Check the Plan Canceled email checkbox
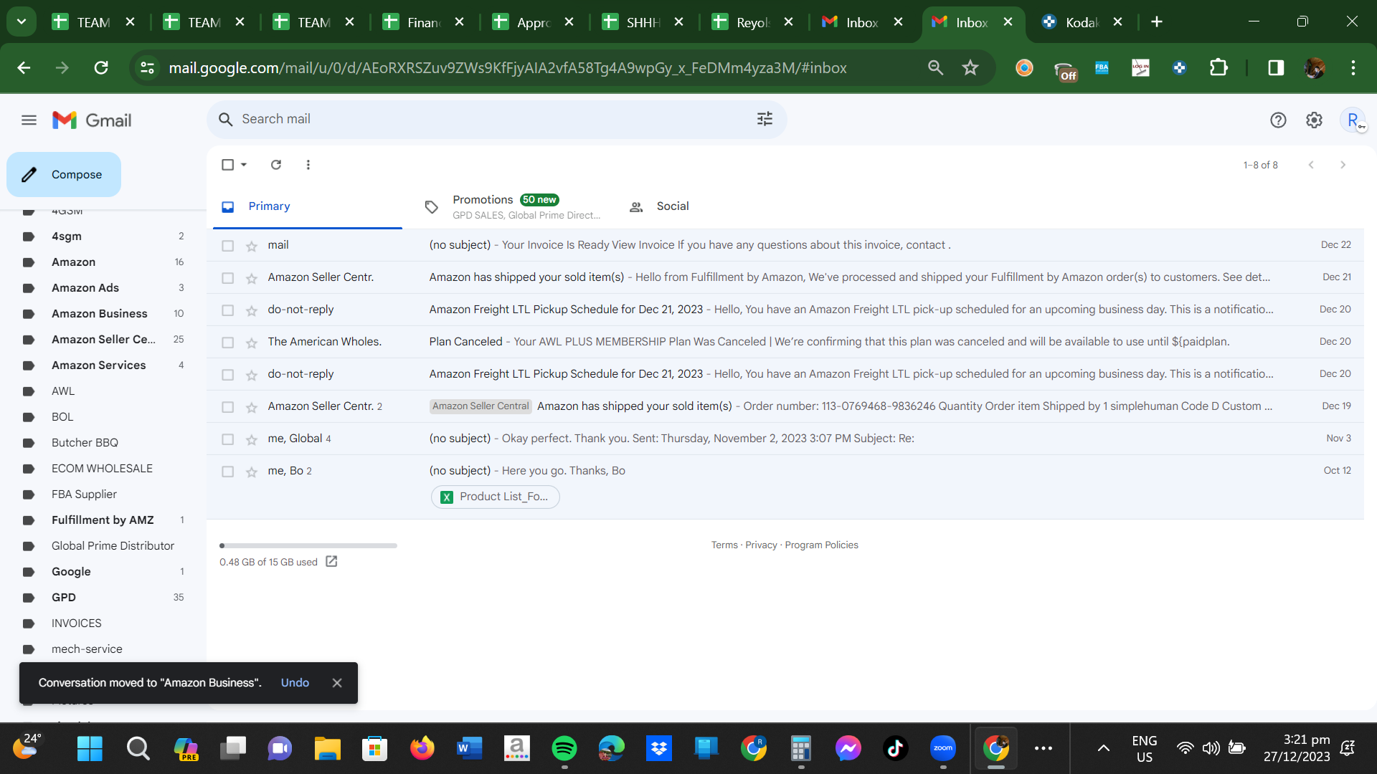The height and width of the screenshot is (774, 1377). [228, 343]
